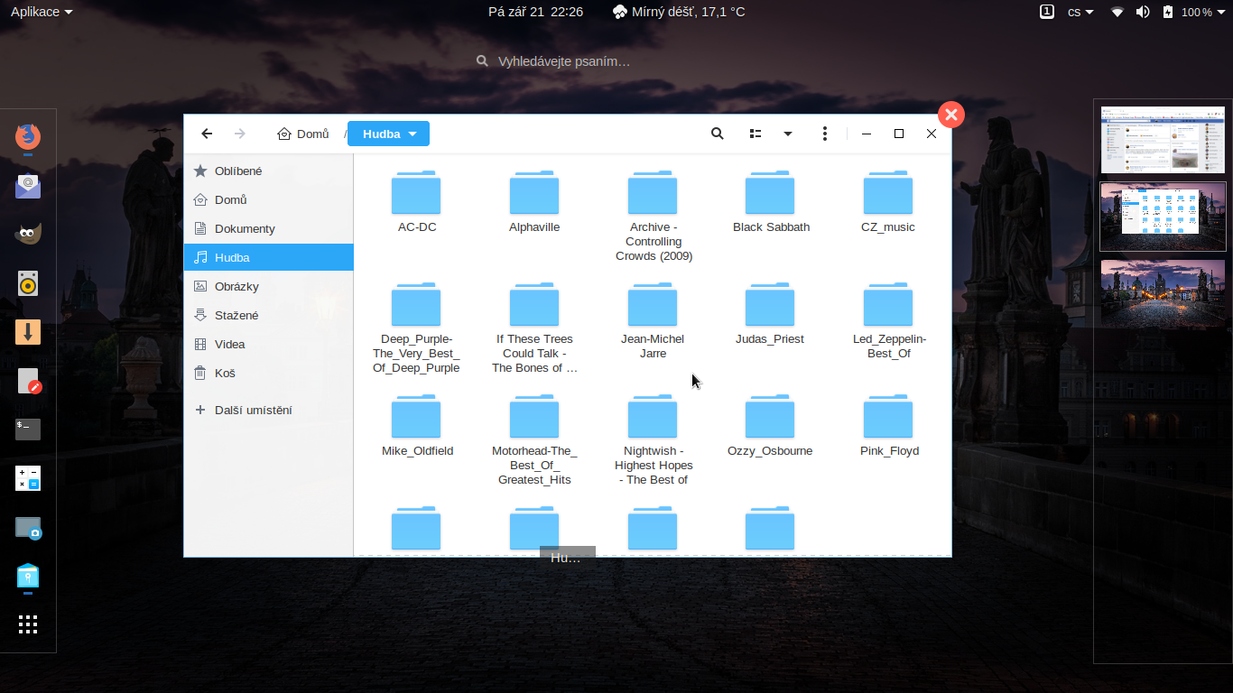Select the Mike_Oldfield folder
The width and height of the screenshot is (1233, 693).
click(x=416, y=426)
